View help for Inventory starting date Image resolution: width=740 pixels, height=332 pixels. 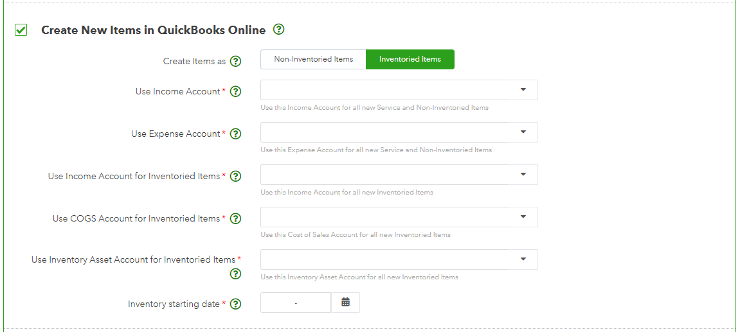pyautogui.click(x=235, y=304)
